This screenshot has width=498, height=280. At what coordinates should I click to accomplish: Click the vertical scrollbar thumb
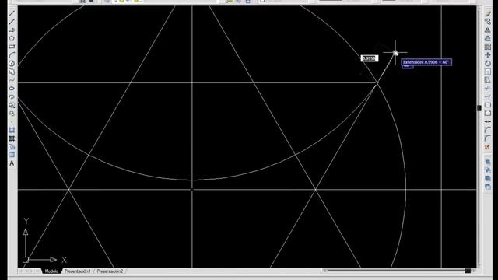pos(479,108)
